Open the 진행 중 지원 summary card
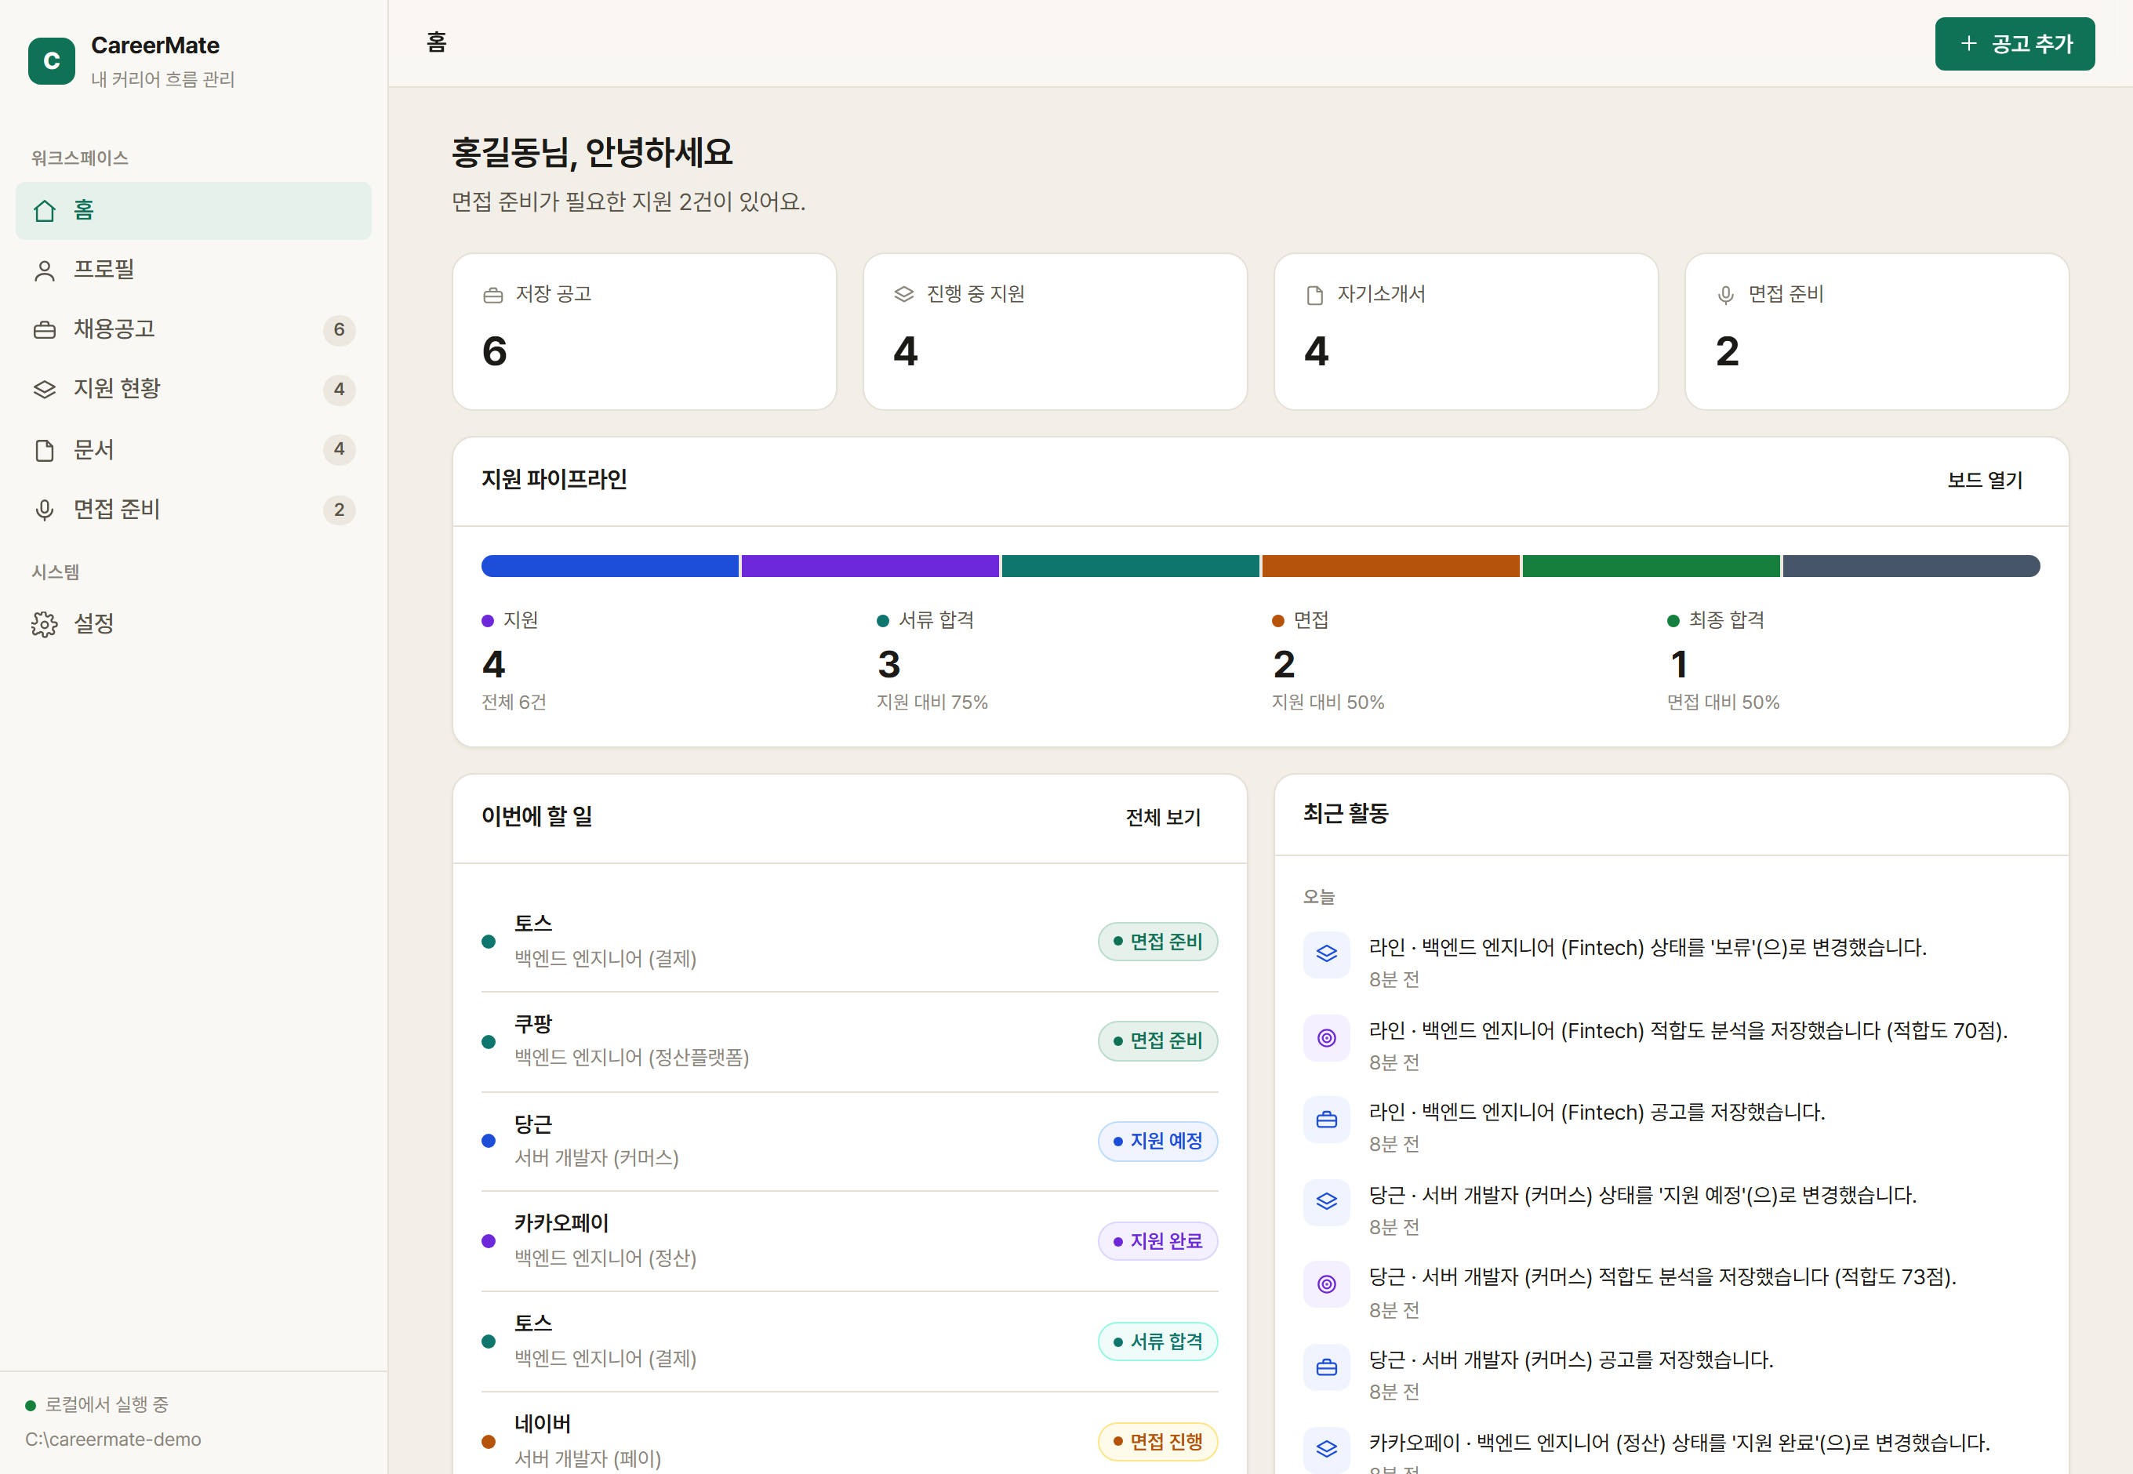 tap(1055, 332)
